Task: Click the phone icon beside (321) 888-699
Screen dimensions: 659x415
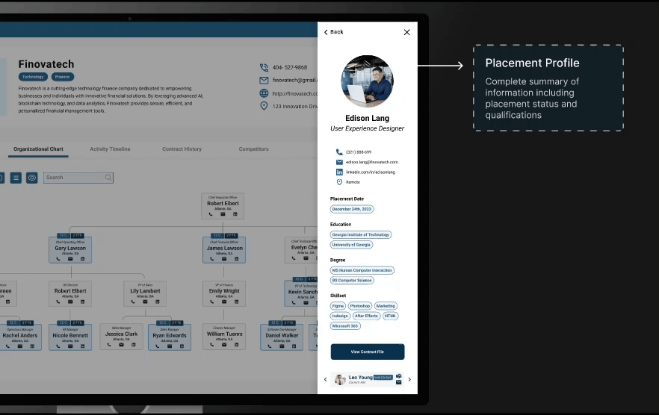Action: pyautogui.click(x=339, y=152)
